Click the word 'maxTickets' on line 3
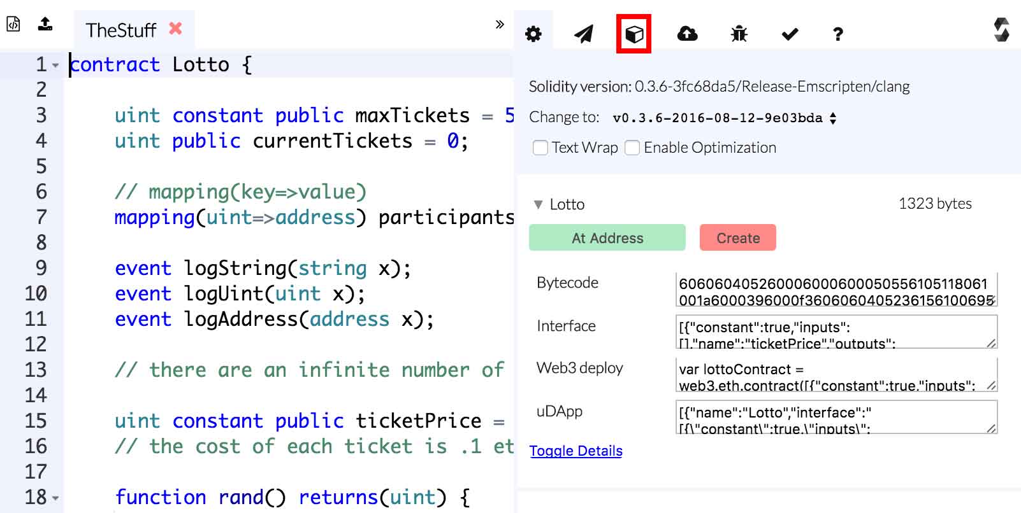 (x=412, y=115)
